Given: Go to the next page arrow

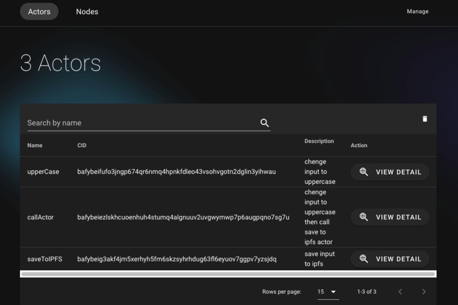Looking at the screenshot, I should (424, 291).
